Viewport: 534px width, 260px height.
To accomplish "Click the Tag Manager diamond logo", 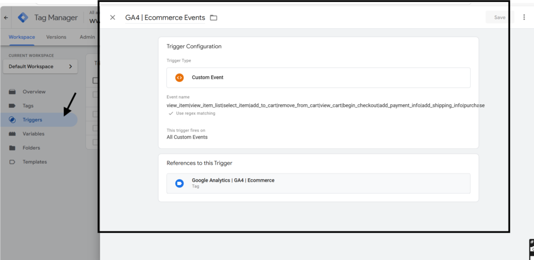I will click(23, 17).
